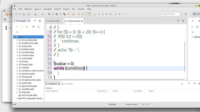The width and height of the screenshot is (200, 112).
Task: Click the Forward navigation arrow icon
Action: pos(123,14)
